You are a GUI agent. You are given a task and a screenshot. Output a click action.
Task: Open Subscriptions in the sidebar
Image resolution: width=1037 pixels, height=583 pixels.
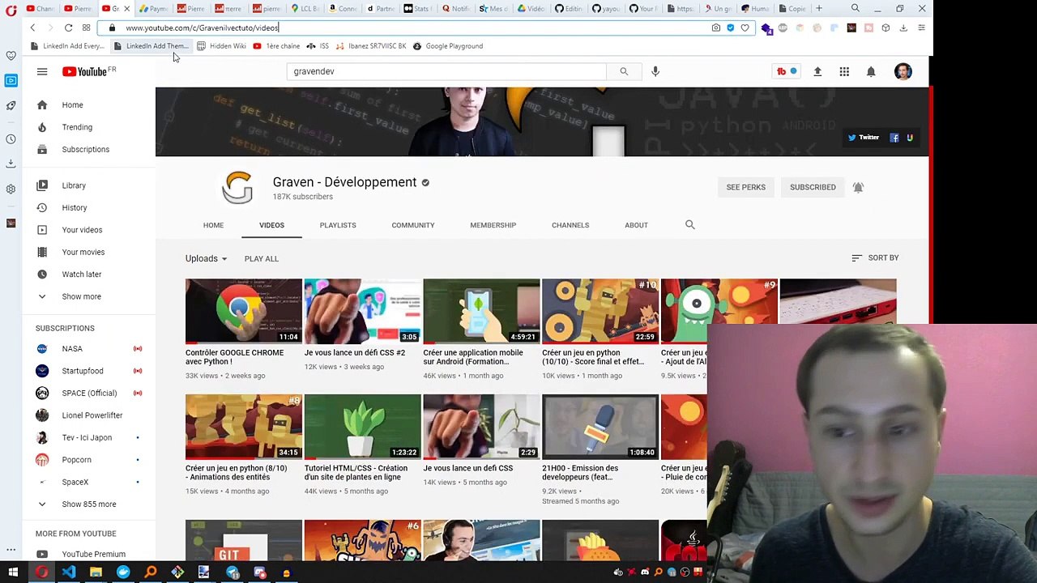pos(85,149)
